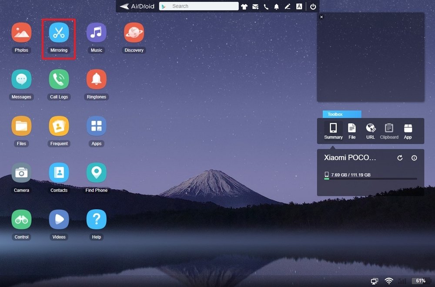Screen dimensions: 435x287
Task: Launch the Mirroring scissors icon
Action: 59,33
